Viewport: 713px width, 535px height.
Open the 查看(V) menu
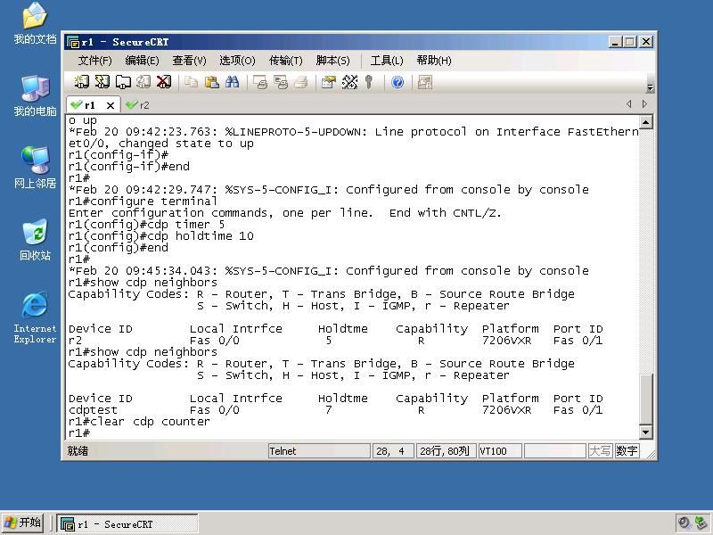(189, 61)
